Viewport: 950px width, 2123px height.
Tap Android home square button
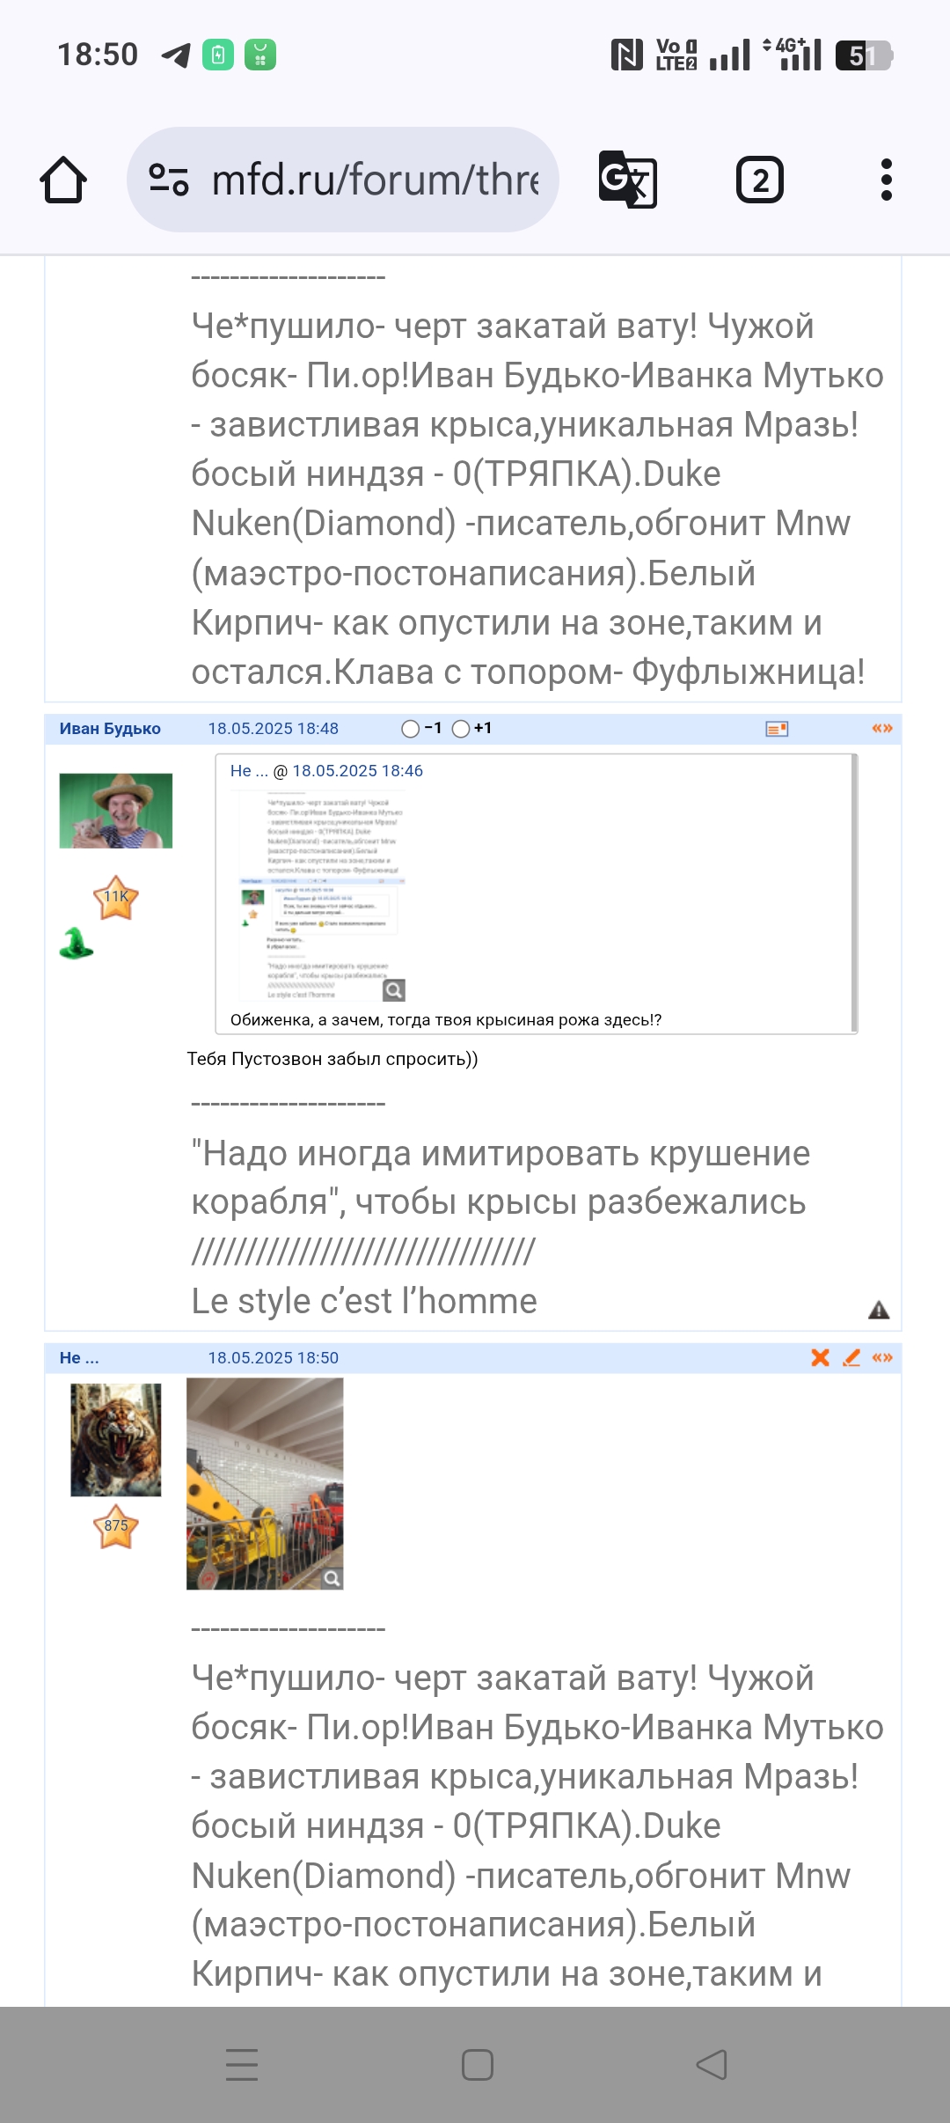(x=478, y=2064)
